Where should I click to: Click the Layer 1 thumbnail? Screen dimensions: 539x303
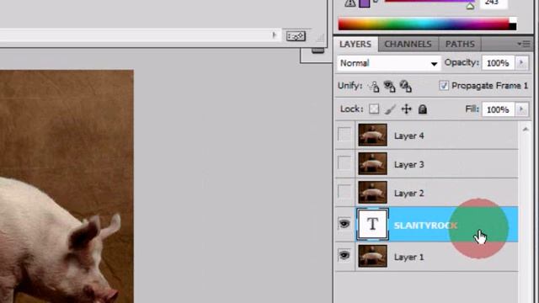pos(372,256)
